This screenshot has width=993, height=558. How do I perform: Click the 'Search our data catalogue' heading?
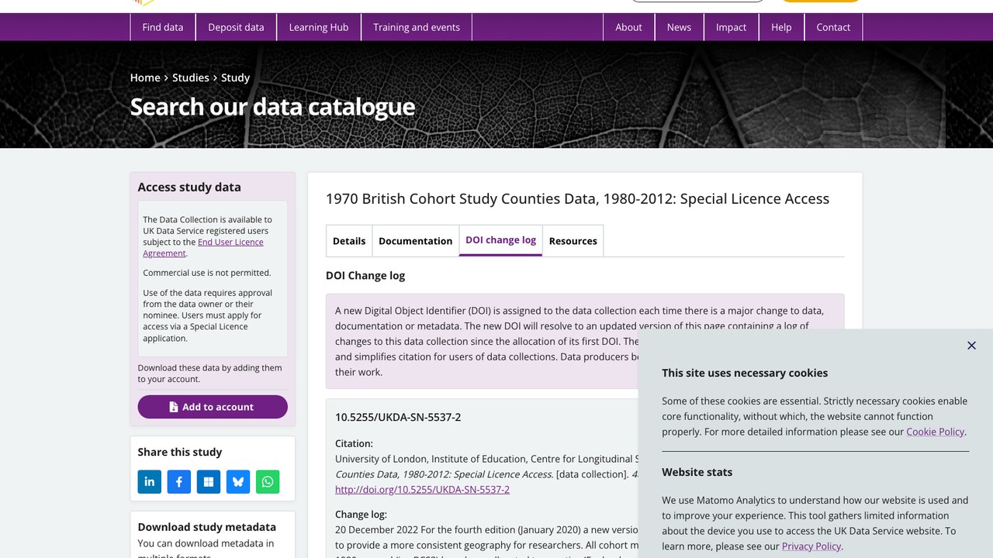pos(272,107)
